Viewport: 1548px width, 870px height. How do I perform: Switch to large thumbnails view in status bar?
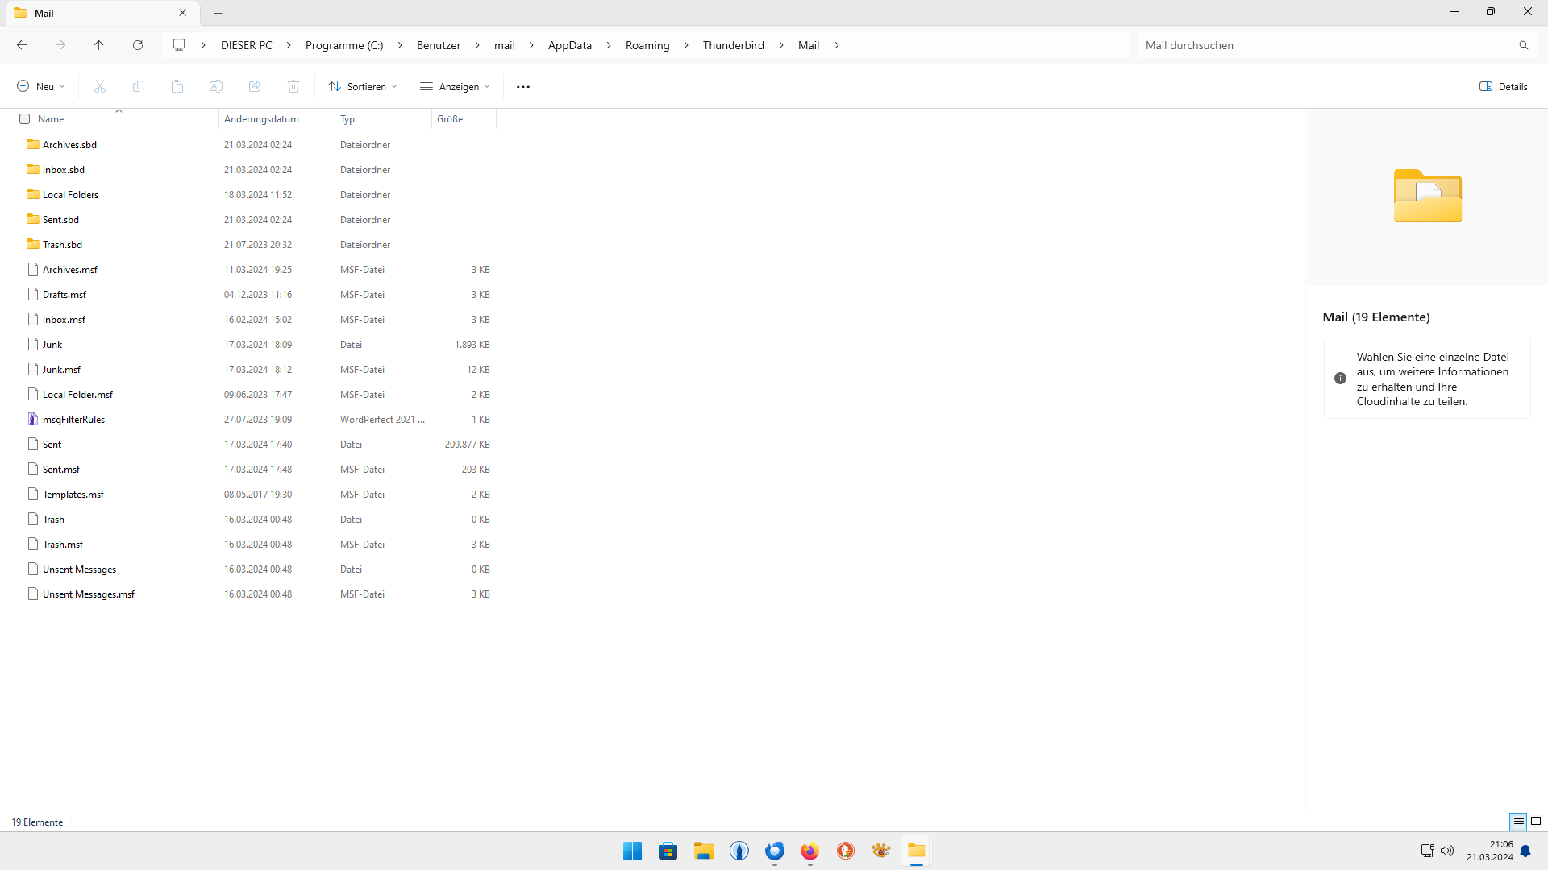[1536, 822]
